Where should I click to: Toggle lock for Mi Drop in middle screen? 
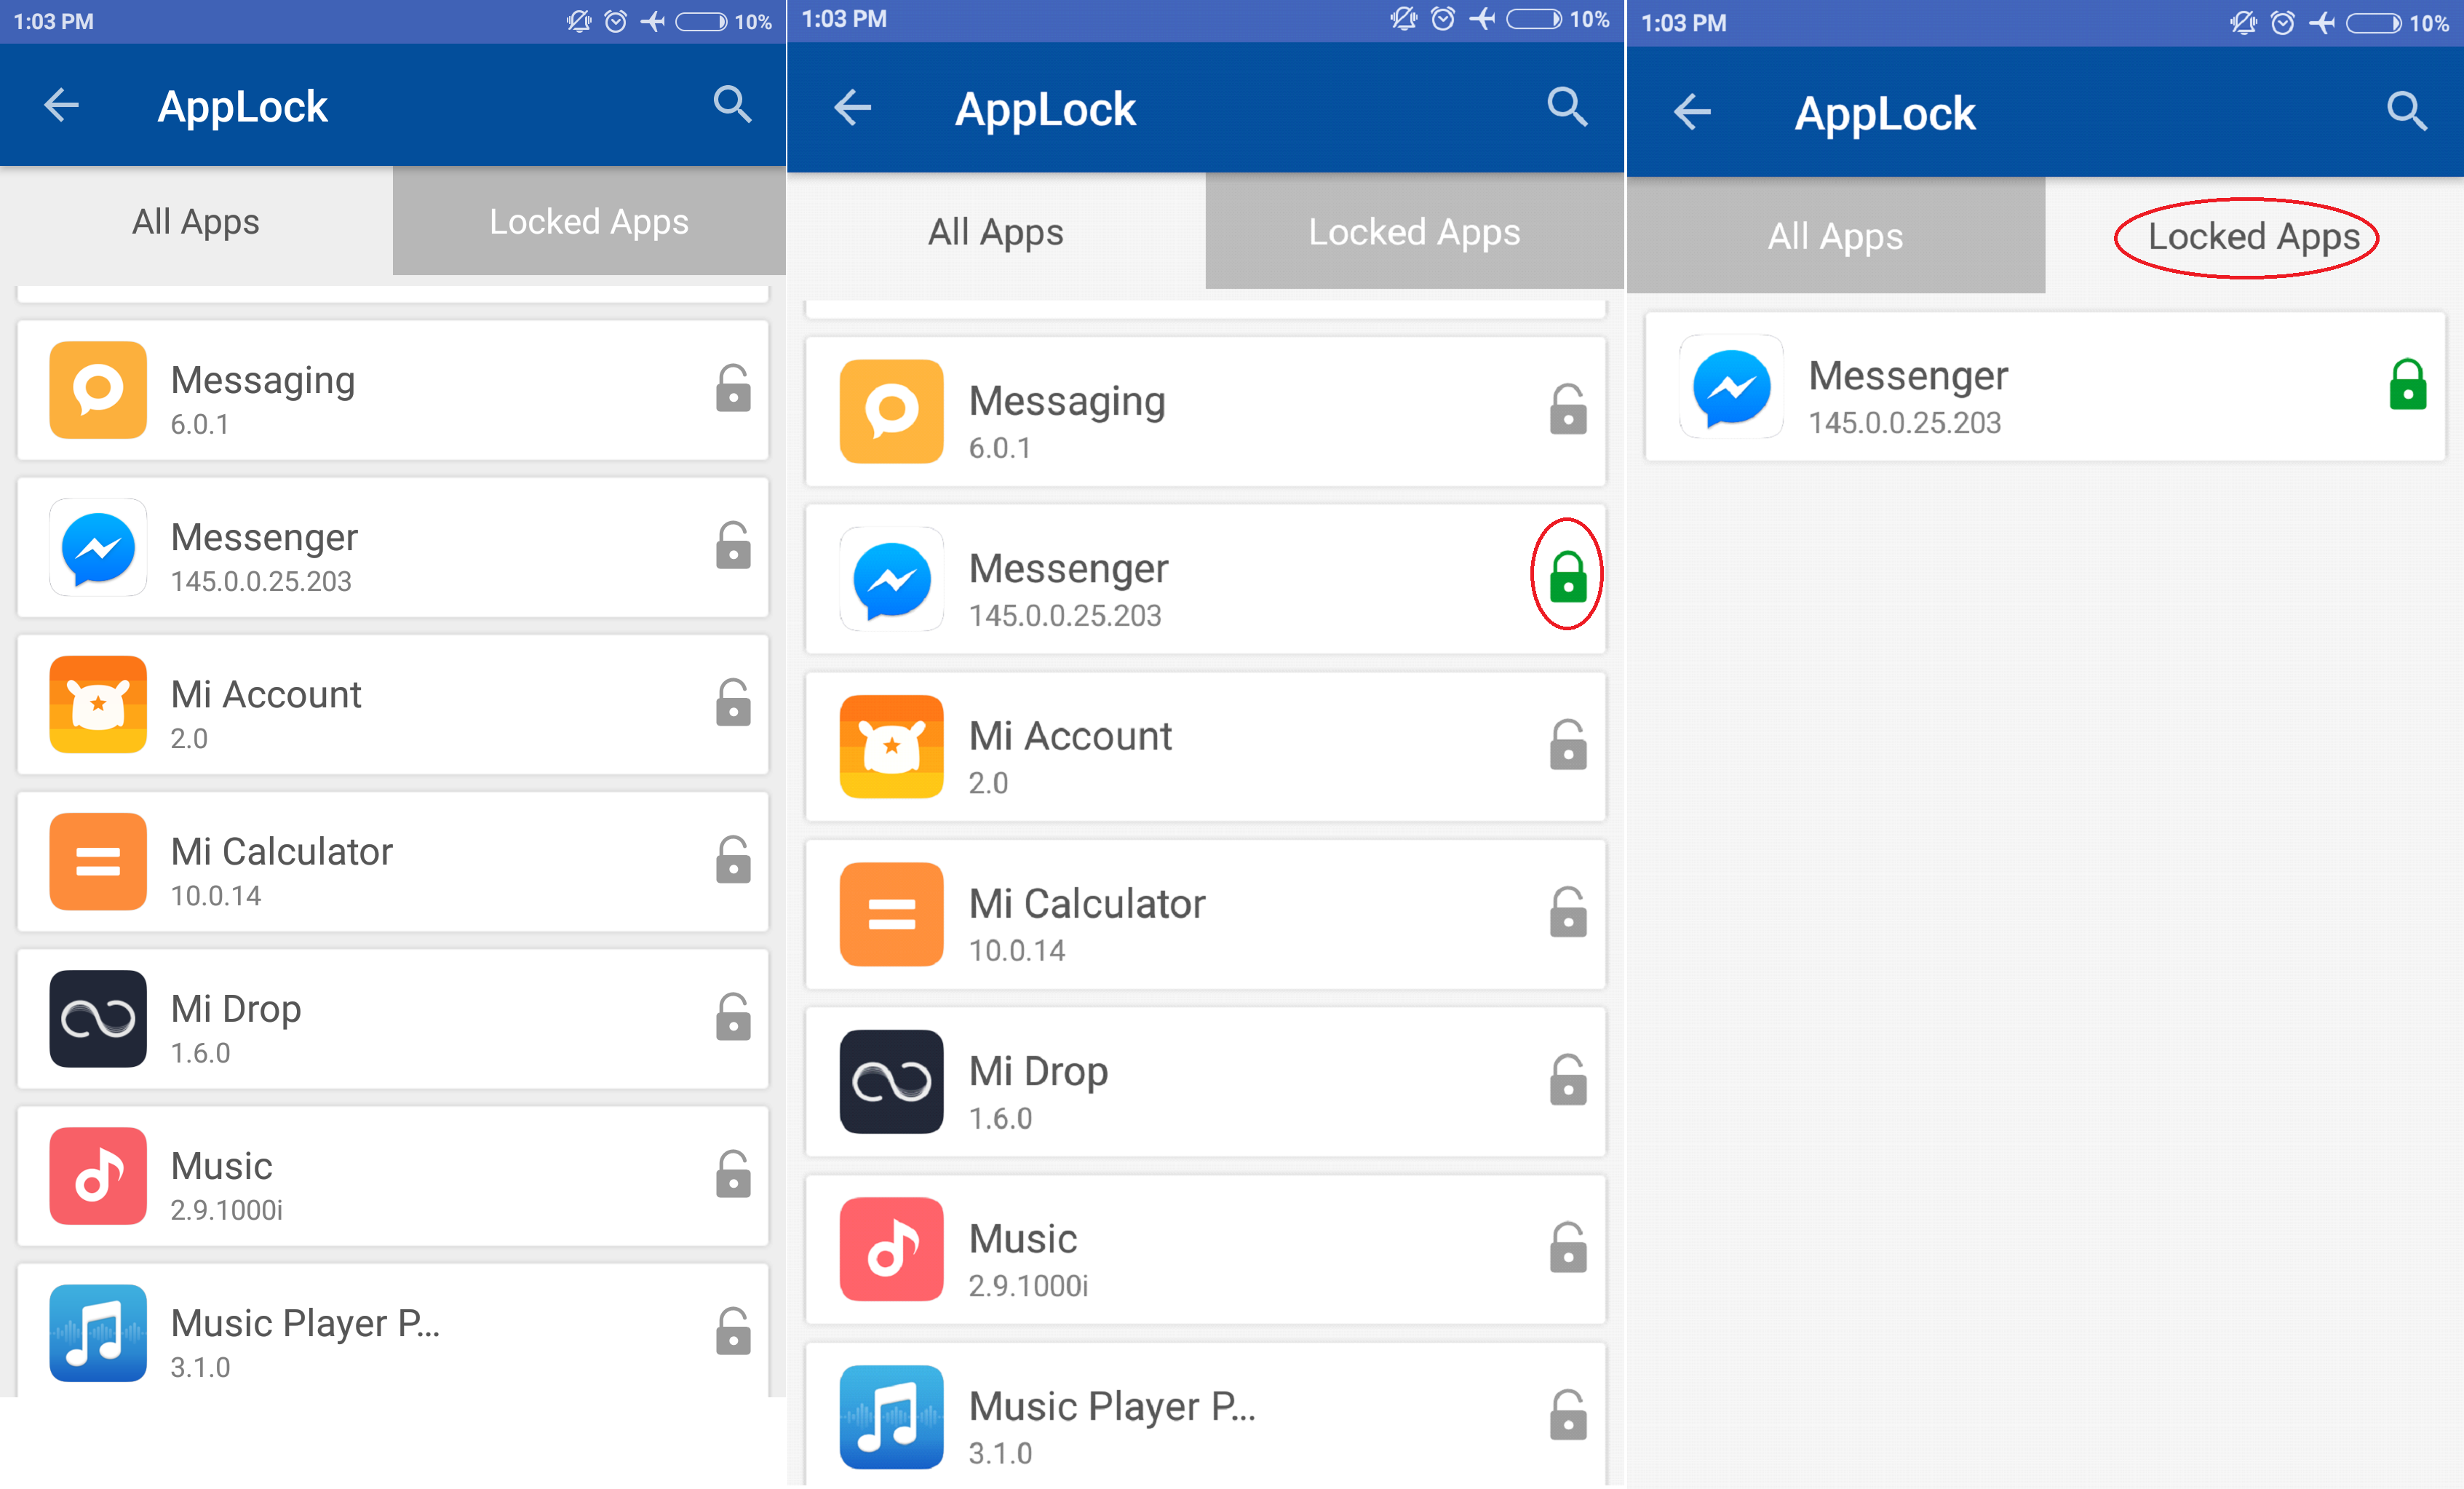point(1568,1080)
